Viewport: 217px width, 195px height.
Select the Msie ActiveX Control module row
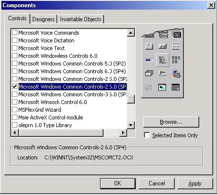coord(69,117)
